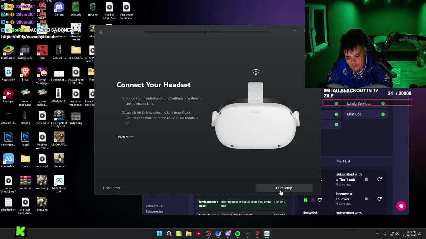Open File Explorer from taskbar
The width and height of the screenshot is (426, 239).
point(189,234)
